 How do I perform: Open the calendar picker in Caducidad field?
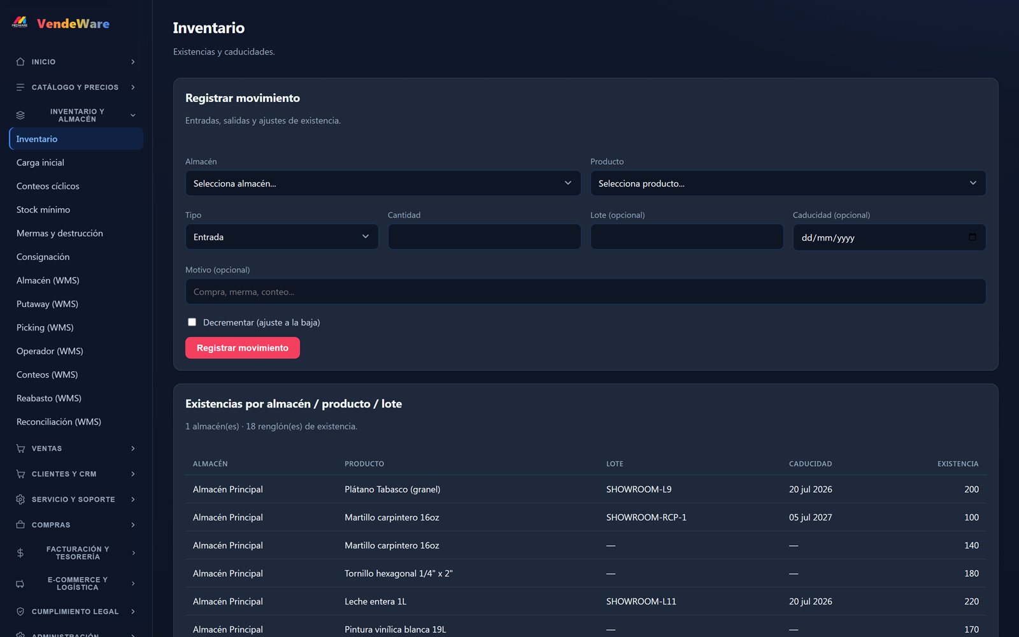[972, 237]
